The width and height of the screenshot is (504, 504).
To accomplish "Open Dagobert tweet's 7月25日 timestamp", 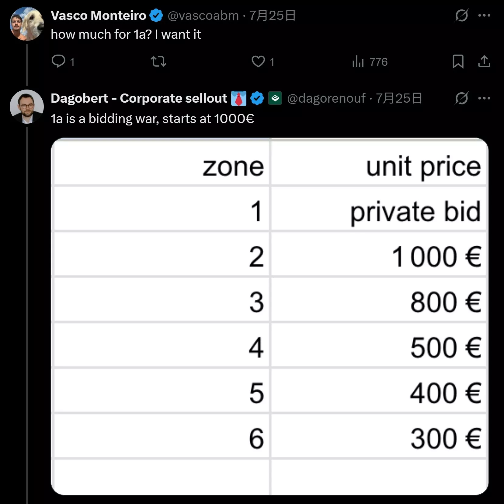I will (x=399, y=98).
